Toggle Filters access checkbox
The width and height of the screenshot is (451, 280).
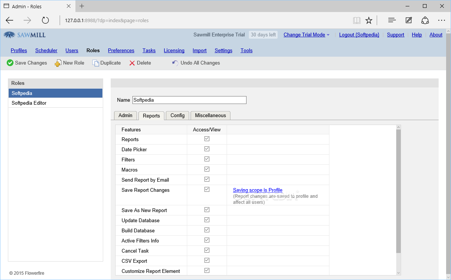tap(207, 159)
